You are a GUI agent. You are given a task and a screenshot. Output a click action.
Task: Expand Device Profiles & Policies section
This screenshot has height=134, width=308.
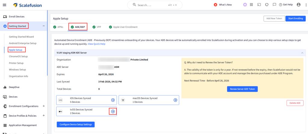(44, 116)
